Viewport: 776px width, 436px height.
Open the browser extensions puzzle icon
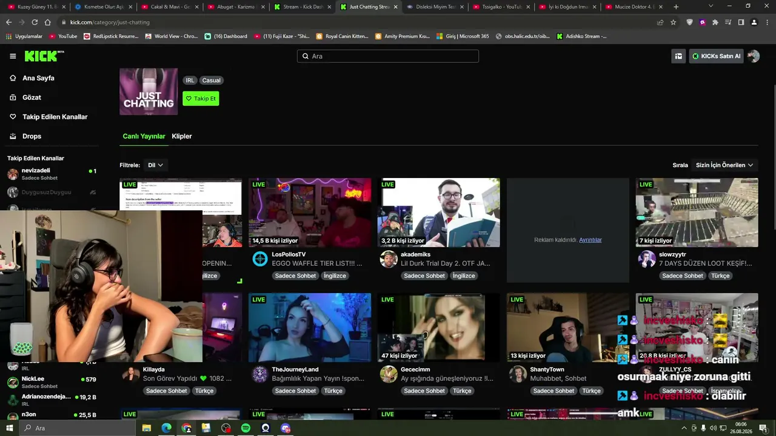tap(715, 22)
